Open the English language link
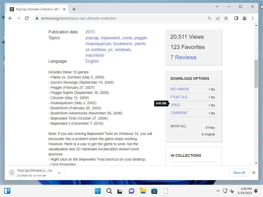Image resolution: width=263 pixels, height=197 pixels. pos(92,61)
